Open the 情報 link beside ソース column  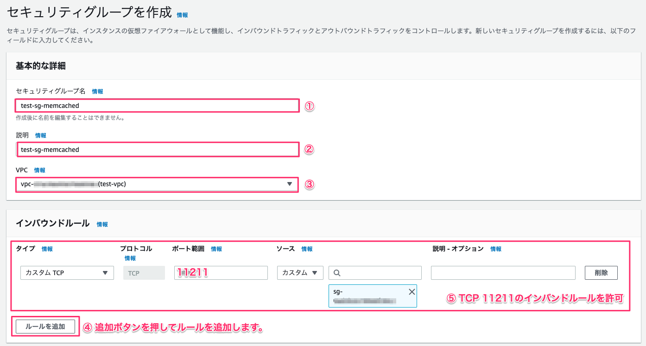(x=307, y=249)
